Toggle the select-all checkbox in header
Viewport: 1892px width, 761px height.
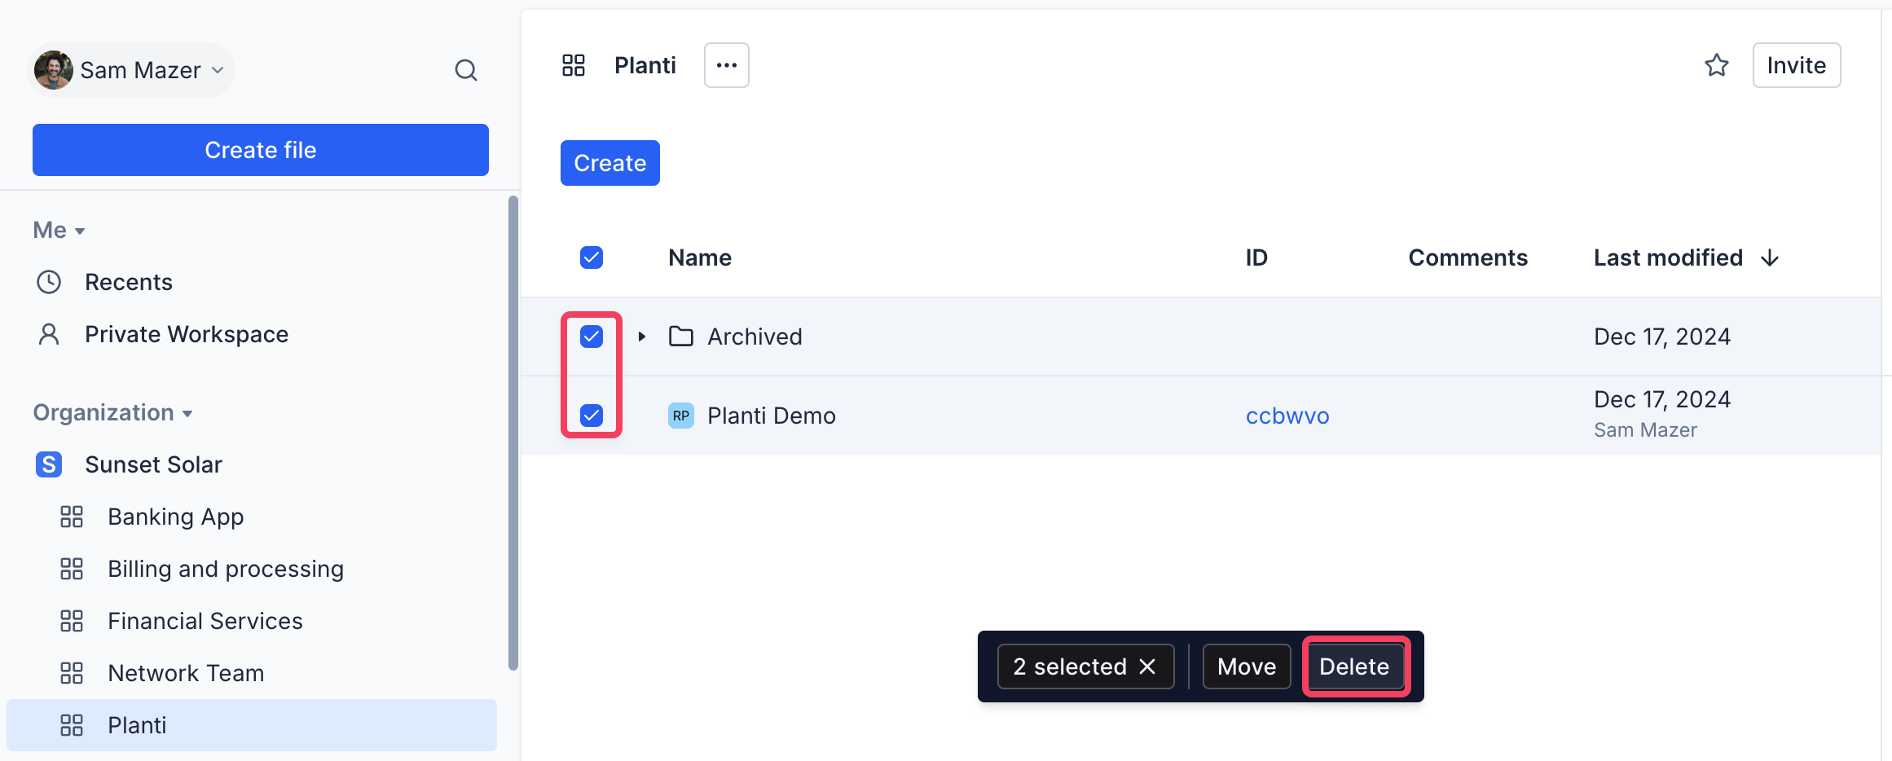[592, 257]
